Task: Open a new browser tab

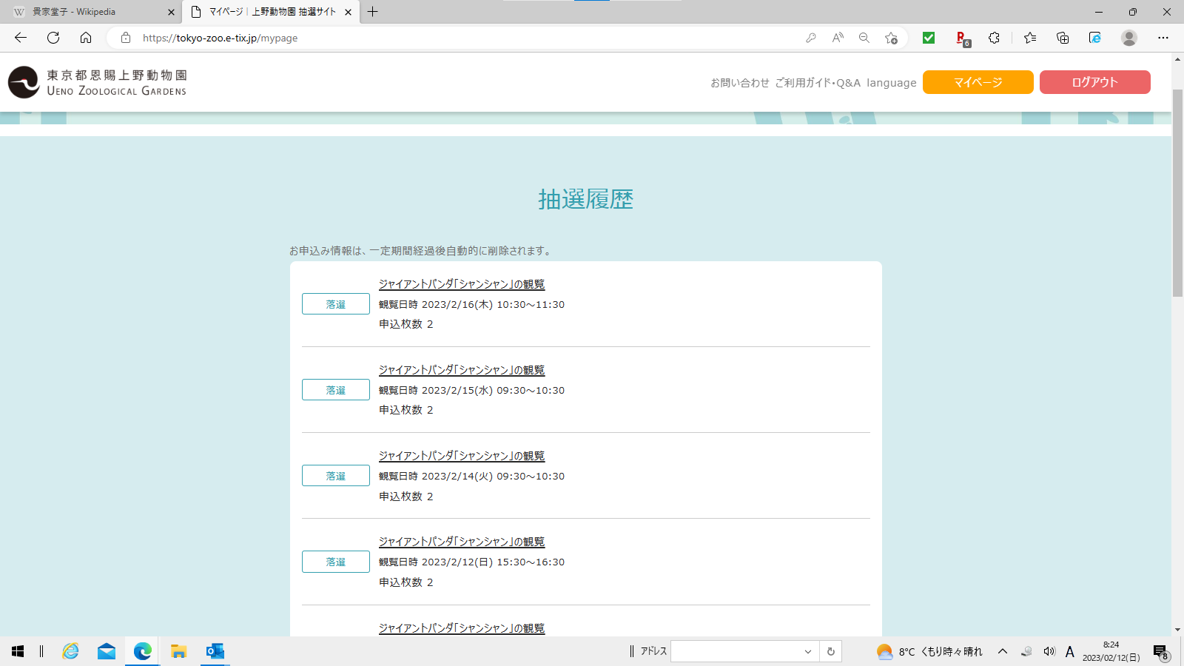Action: pyautogui.click(x=373, y=12)
